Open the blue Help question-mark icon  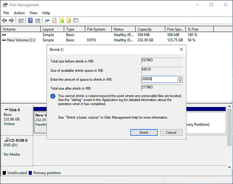(31, 20)
